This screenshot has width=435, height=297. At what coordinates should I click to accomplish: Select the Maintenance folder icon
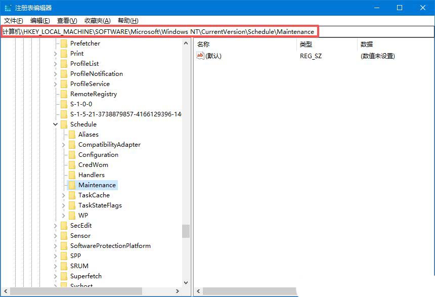coord(72,185)
